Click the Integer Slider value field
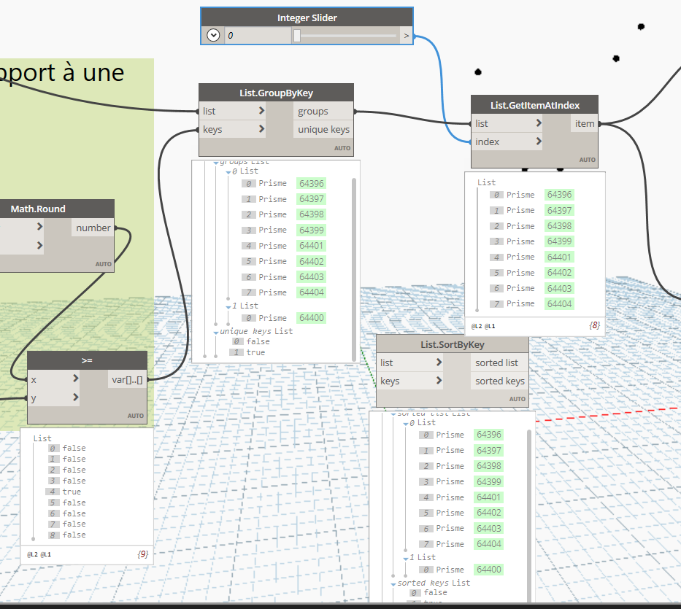Screen dimensions: 681x609 pyautogui.click(x=257, y=35)
